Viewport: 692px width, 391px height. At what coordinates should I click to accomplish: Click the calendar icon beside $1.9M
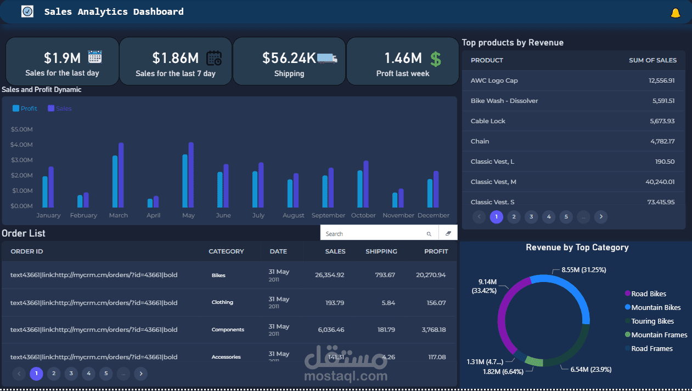(x=95, y=57)
